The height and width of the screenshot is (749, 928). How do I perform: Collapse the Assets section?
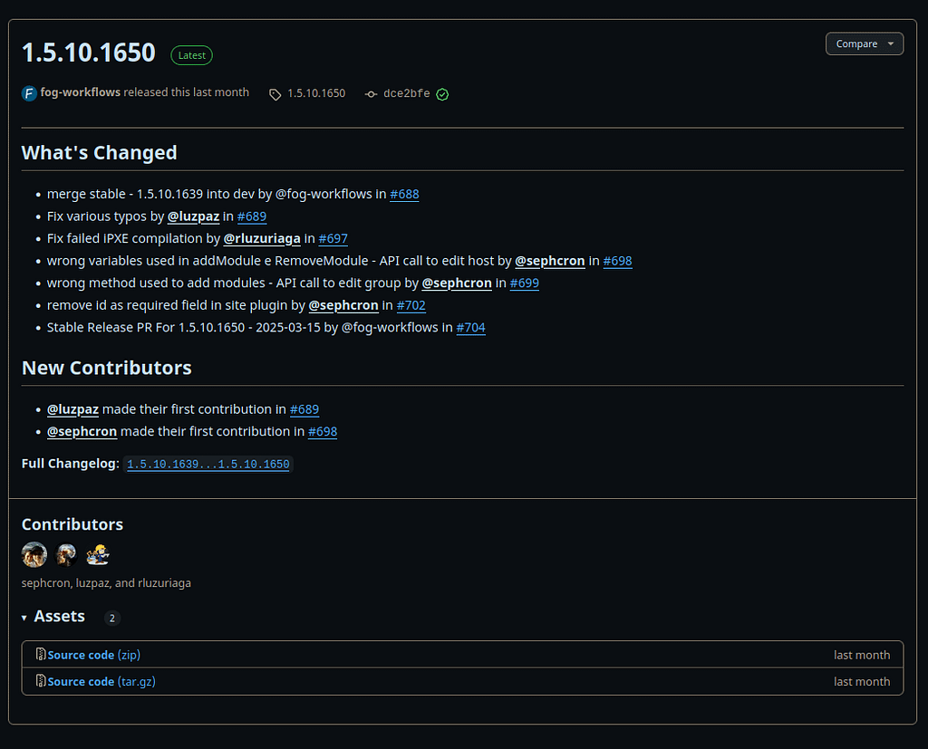(x=25, y=617)
